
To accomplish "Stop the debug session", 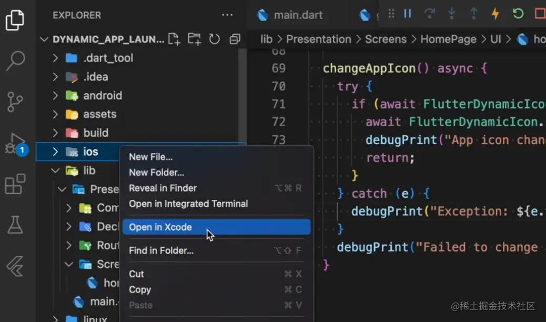I will (x=540, y=14).
